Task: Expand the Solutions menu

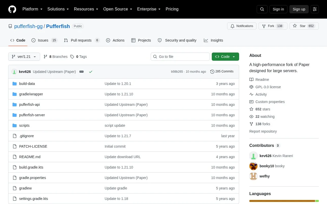Action: 58,9
